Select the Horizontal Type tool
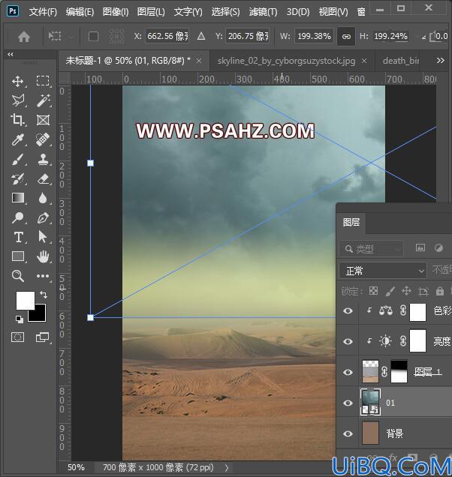This screenshot has width=452, height=477. point(18,237)
